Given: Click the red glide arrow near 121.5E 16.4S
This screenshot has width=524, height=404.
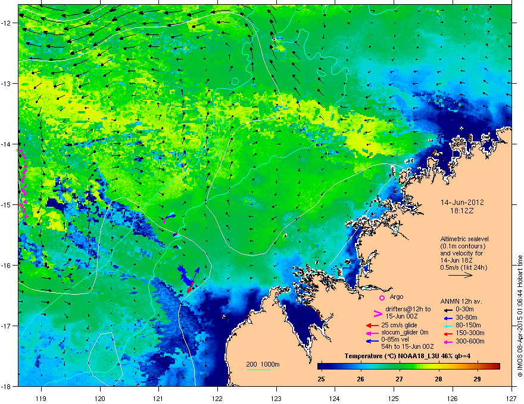Looking at the screenshot, I should (x=190, y=287).
